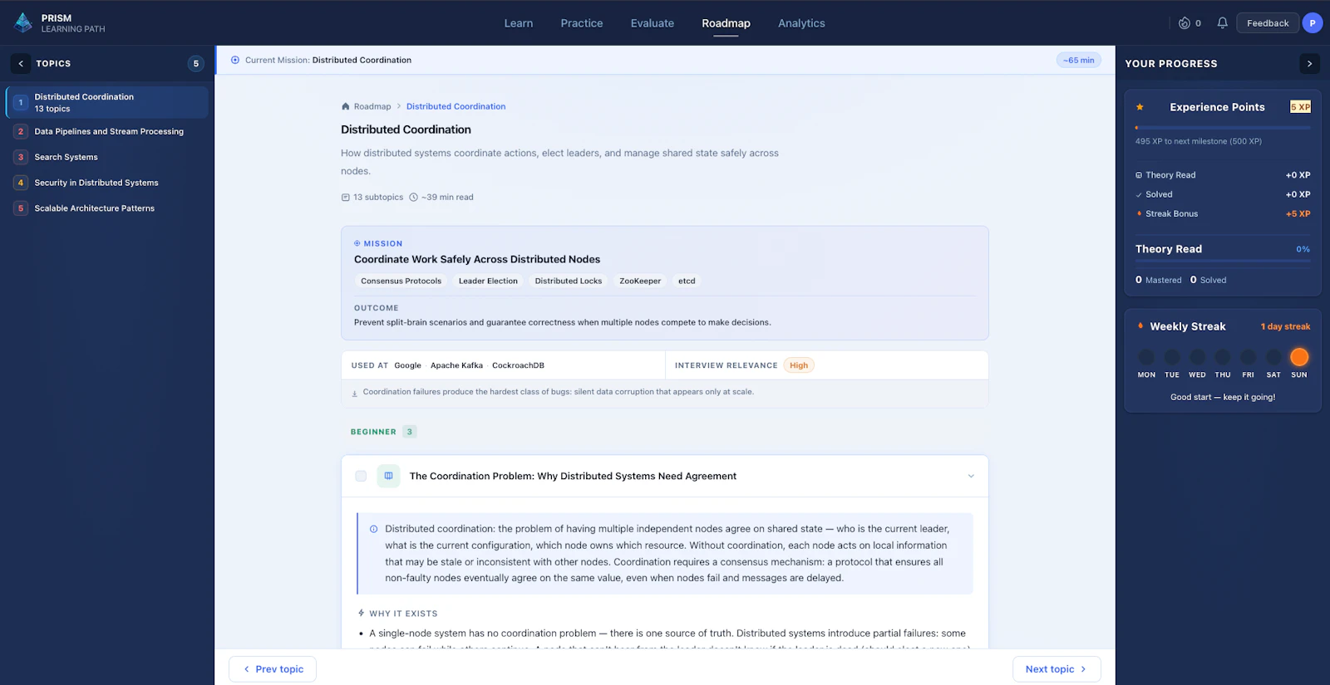Collapse the Topics sidebar back arrow
The image size is (1330, 685).
[21, 63]
